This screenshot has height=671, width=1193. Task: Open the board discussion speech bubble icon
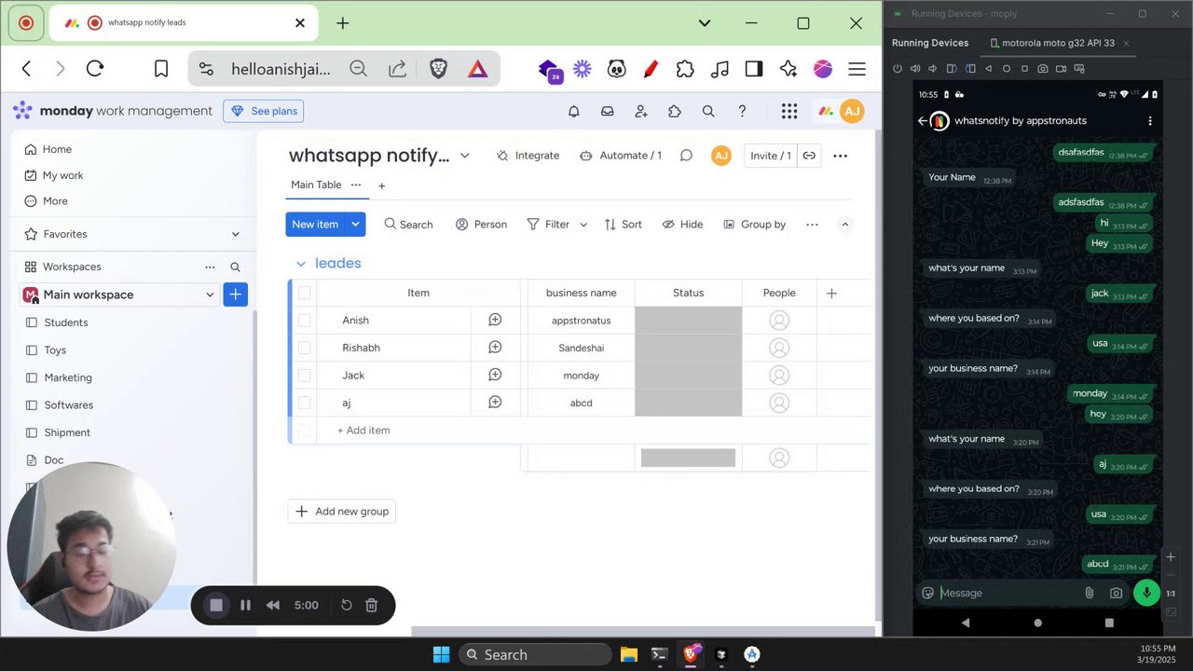coord(686,156)
